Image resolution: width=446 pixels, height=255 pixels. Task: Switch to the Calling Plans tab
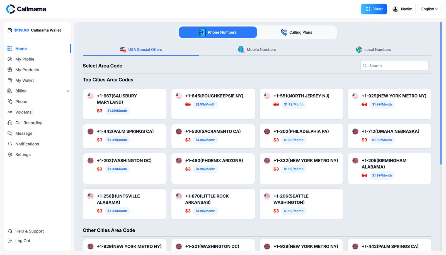click(297, 32)
